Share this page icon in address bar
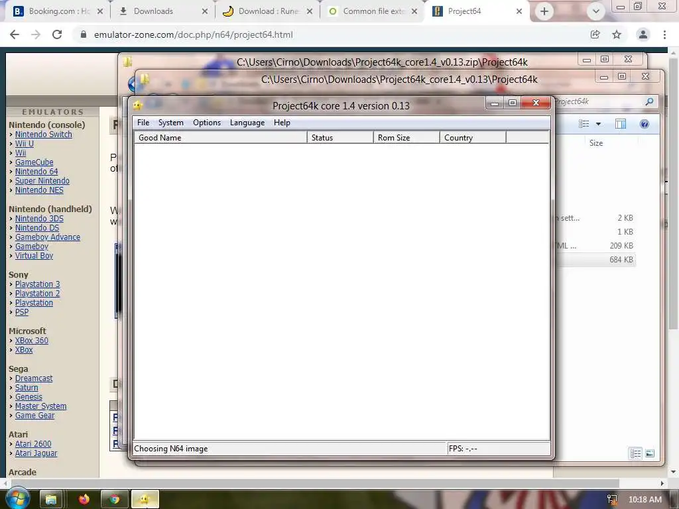Image resolution: width=679 pixels, height=509 pixels. click(x=595, y=34)
